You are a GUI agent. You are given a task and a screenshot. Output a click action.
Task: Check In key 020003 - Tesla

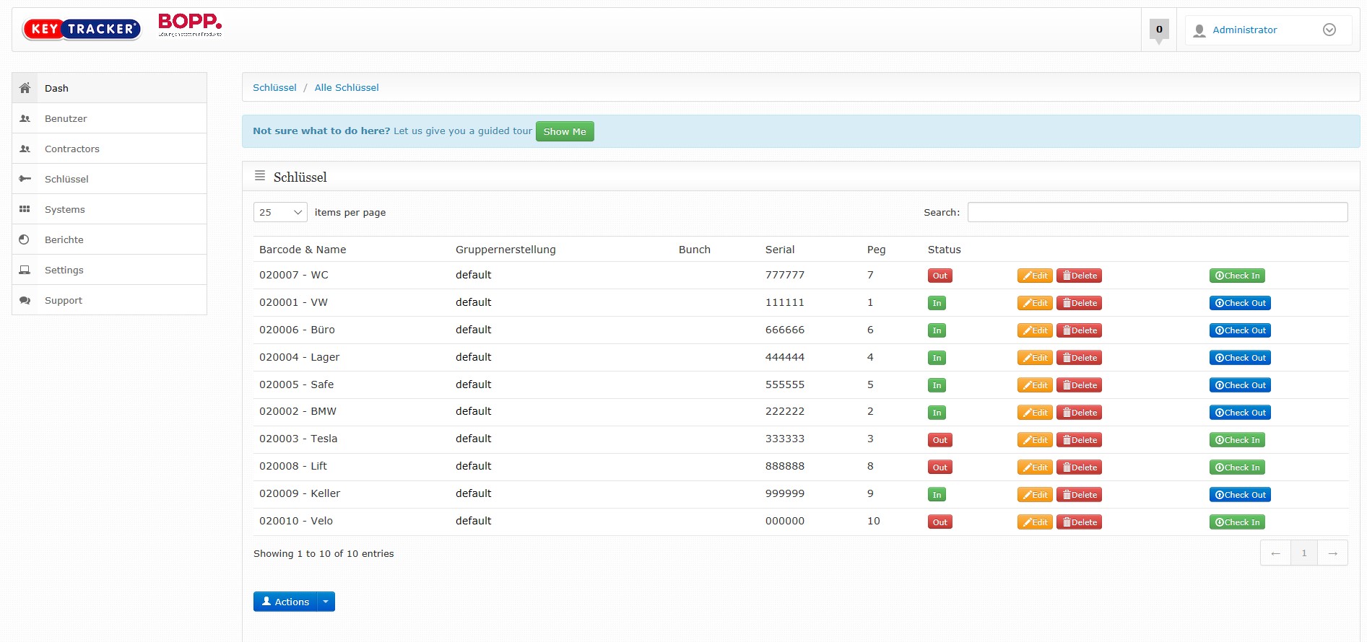click(1237, 440)
